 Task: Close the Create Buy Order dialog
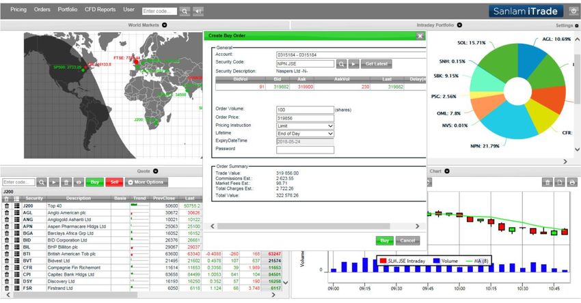click(x=420, y=36)
